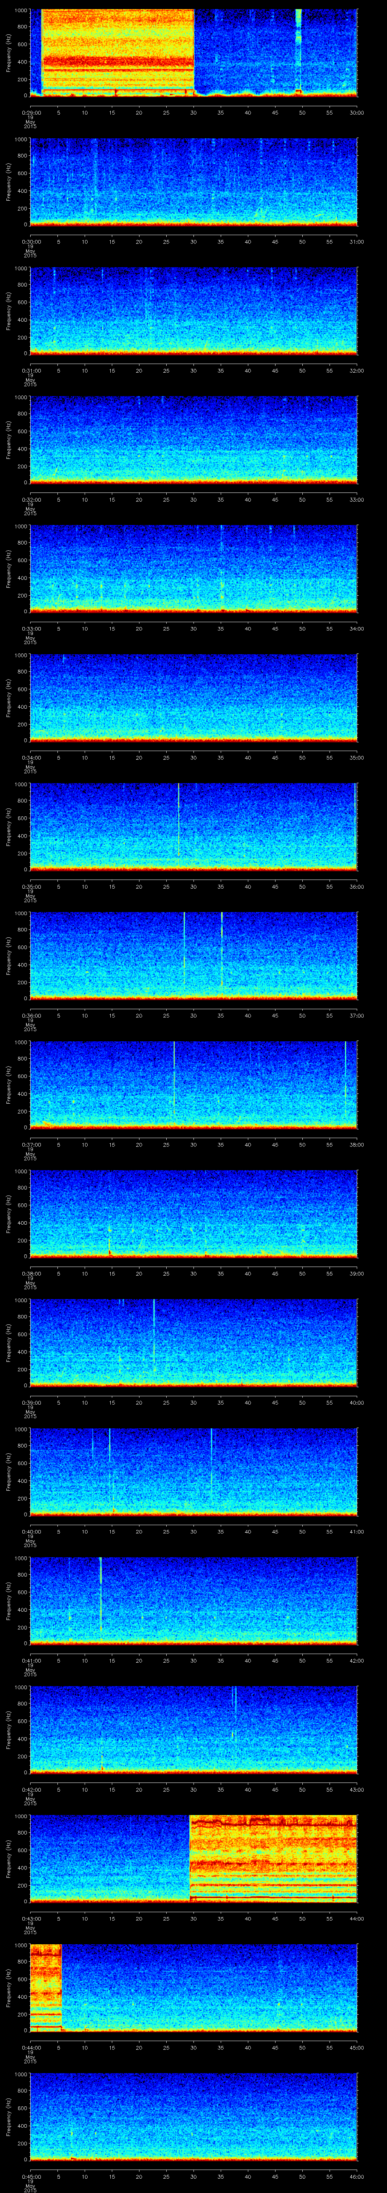The height and width of the screenshot is (2193, 387).
Task: Select the spectrogram panel starting at 0:33:00
Action: pos(194,569)
